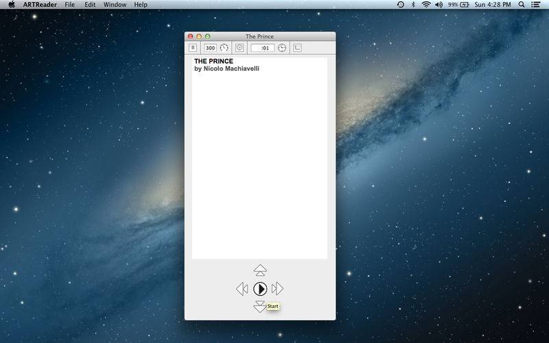Screen dimensions: 549x343
Task: Open the Apple menu
Action: [x=12, y=5]
